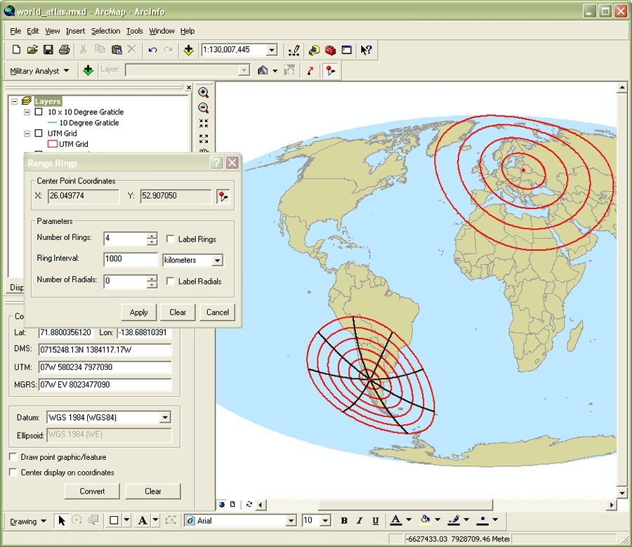Open the Tools menu
This screenshot has height=547, width=632.
134,31
